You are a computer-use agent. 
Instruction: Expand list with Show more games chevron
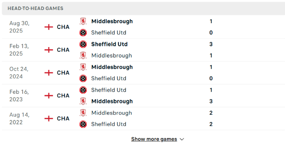point(182,139)
